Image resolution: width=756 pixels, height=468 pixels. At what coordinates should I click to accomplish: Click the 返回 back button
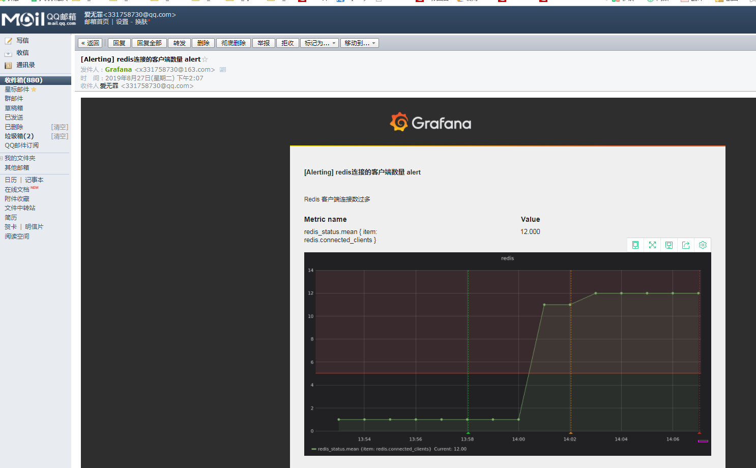(x=91, y=43)
